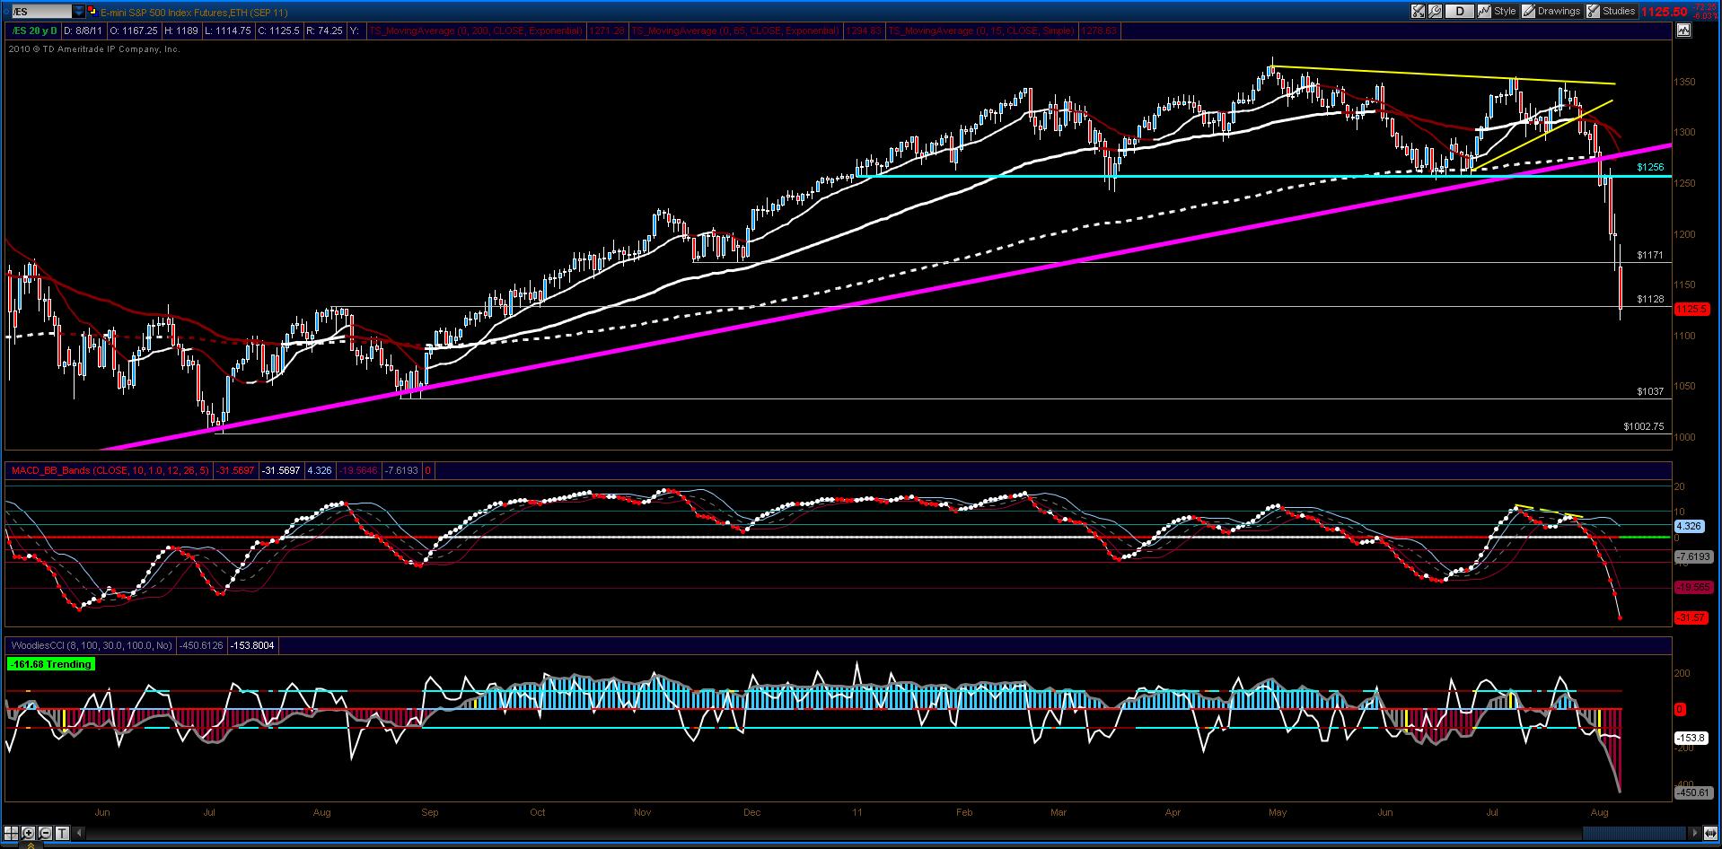Open the Style menu
Screen dimensions: 1722x849
pyautogui.click(x=1505, y=12)
